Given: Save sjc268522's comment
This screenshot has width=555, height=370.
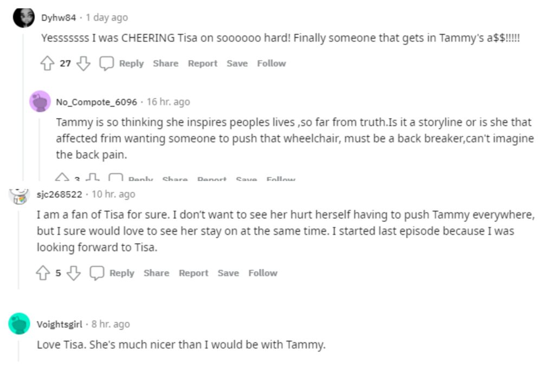Looking at the screenshot, I should [228, 273].
